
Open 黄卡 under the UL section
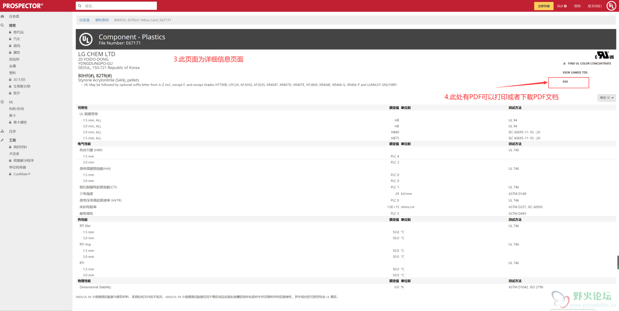13,115
